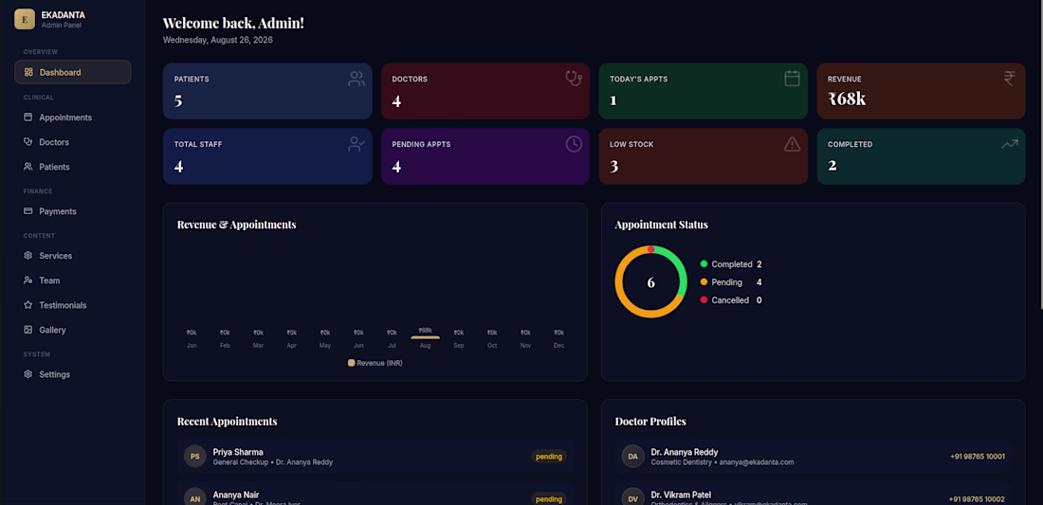Click the Settings gear icon in sidebar
This screenshot has width=1043, height=505.
coord(27,374)
